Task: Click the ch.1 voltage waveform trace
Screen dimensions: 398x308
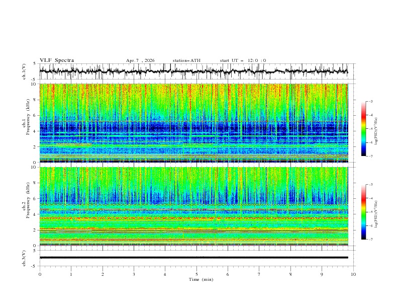Action: click(193, 71)
